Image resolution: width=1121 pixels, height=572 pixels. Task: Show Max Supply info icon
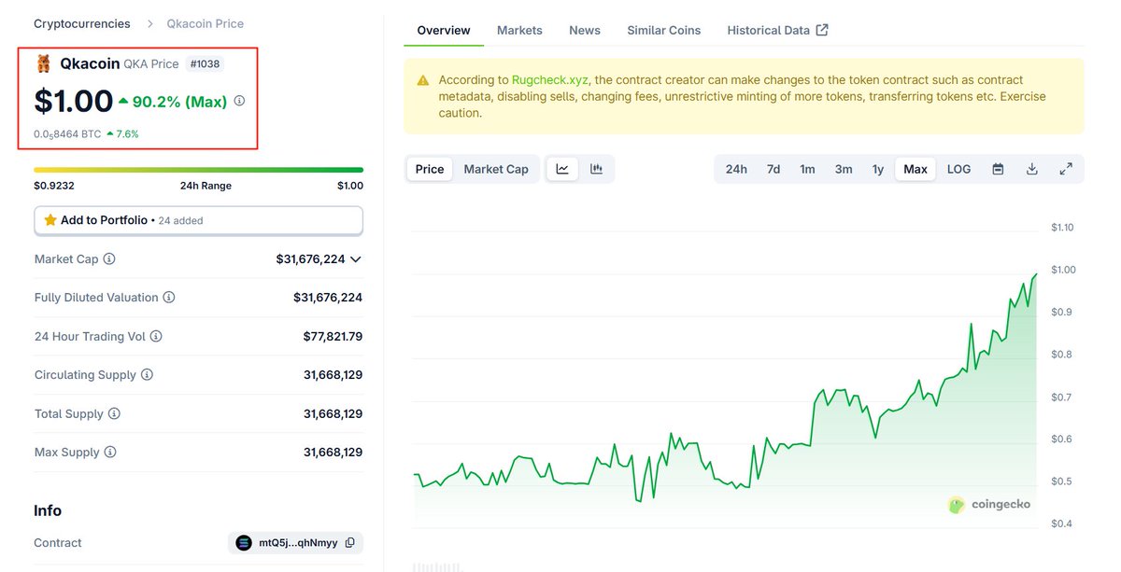(x=110, y=453)
